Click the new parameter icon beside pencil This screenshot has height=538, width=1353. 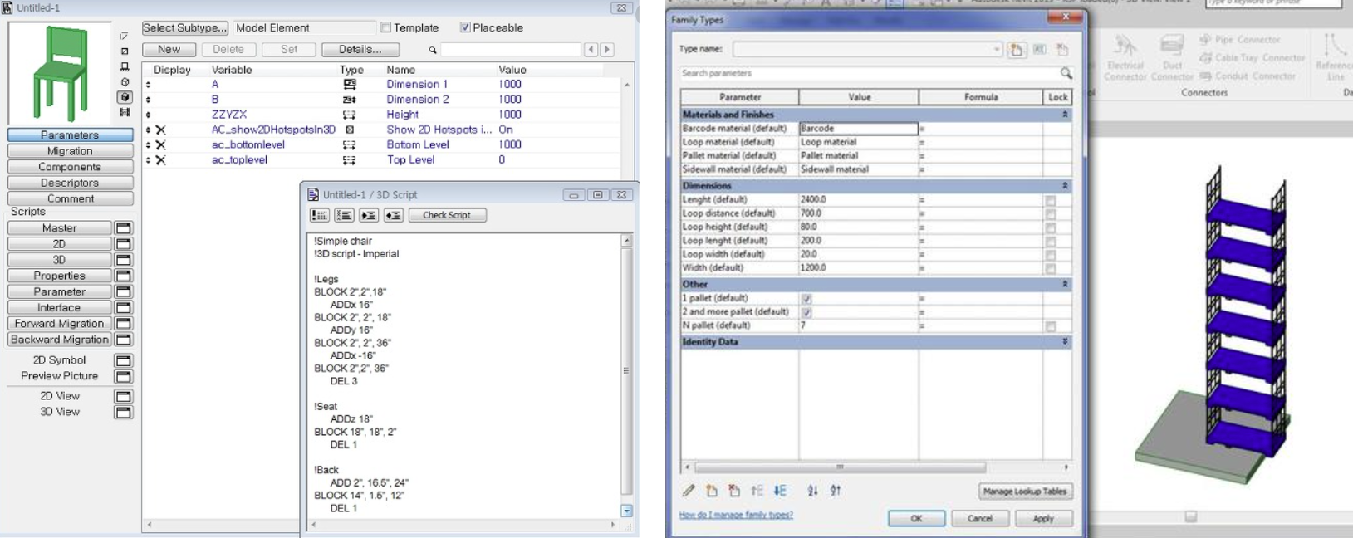click(x=712, y=491)
